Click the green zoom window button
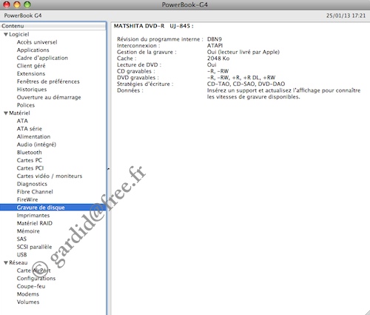Image resolution: width=370 pixels, height=315 pixels. pyautogui.click(x=27, y=4)
